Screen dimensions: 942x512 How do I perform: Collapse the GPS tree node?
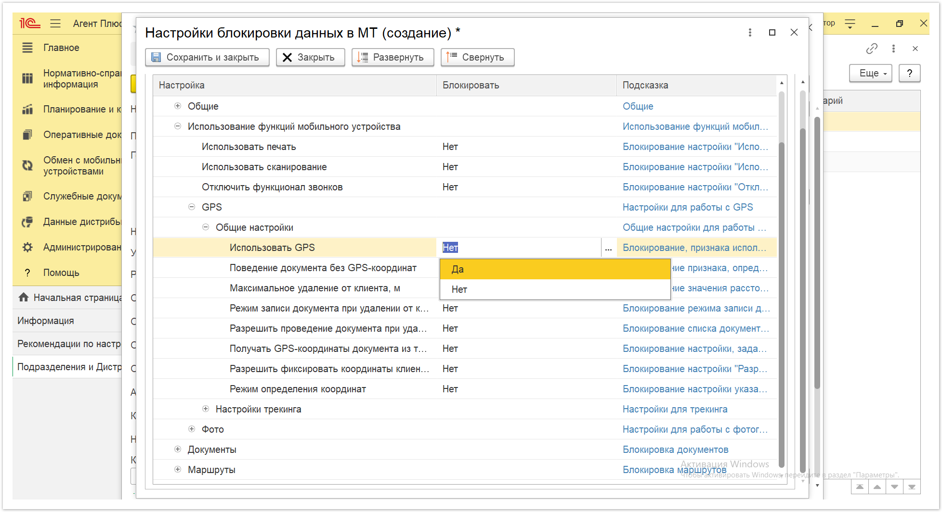pyautogui.click(x=192, y=207)
